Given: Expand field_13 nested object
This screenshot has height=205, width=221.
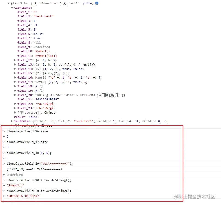Looking at the screenshot, I should 15,64.
